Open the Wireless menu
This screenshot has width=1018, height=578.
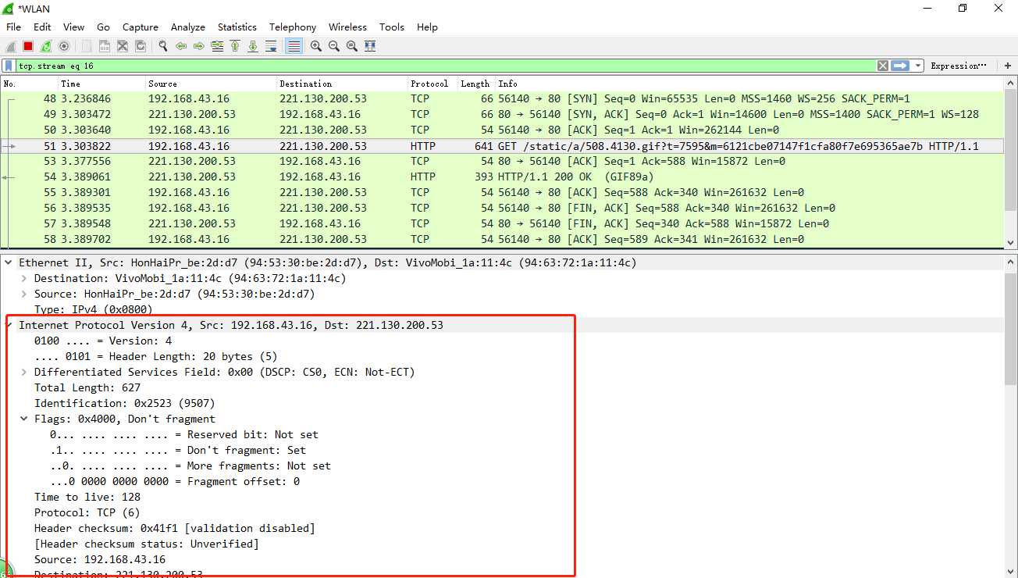[x=347, y=27]
